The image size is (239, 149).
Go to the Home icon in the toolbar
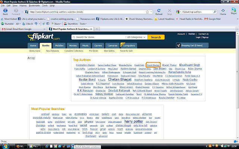click(223, 10)
